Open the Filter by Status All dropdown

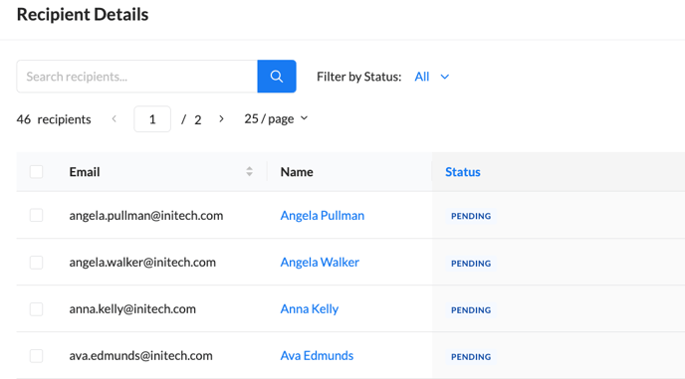click(x=432, y=77)
